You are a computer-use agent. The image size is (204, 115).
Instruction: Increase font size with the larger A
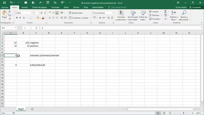[41, 13]
